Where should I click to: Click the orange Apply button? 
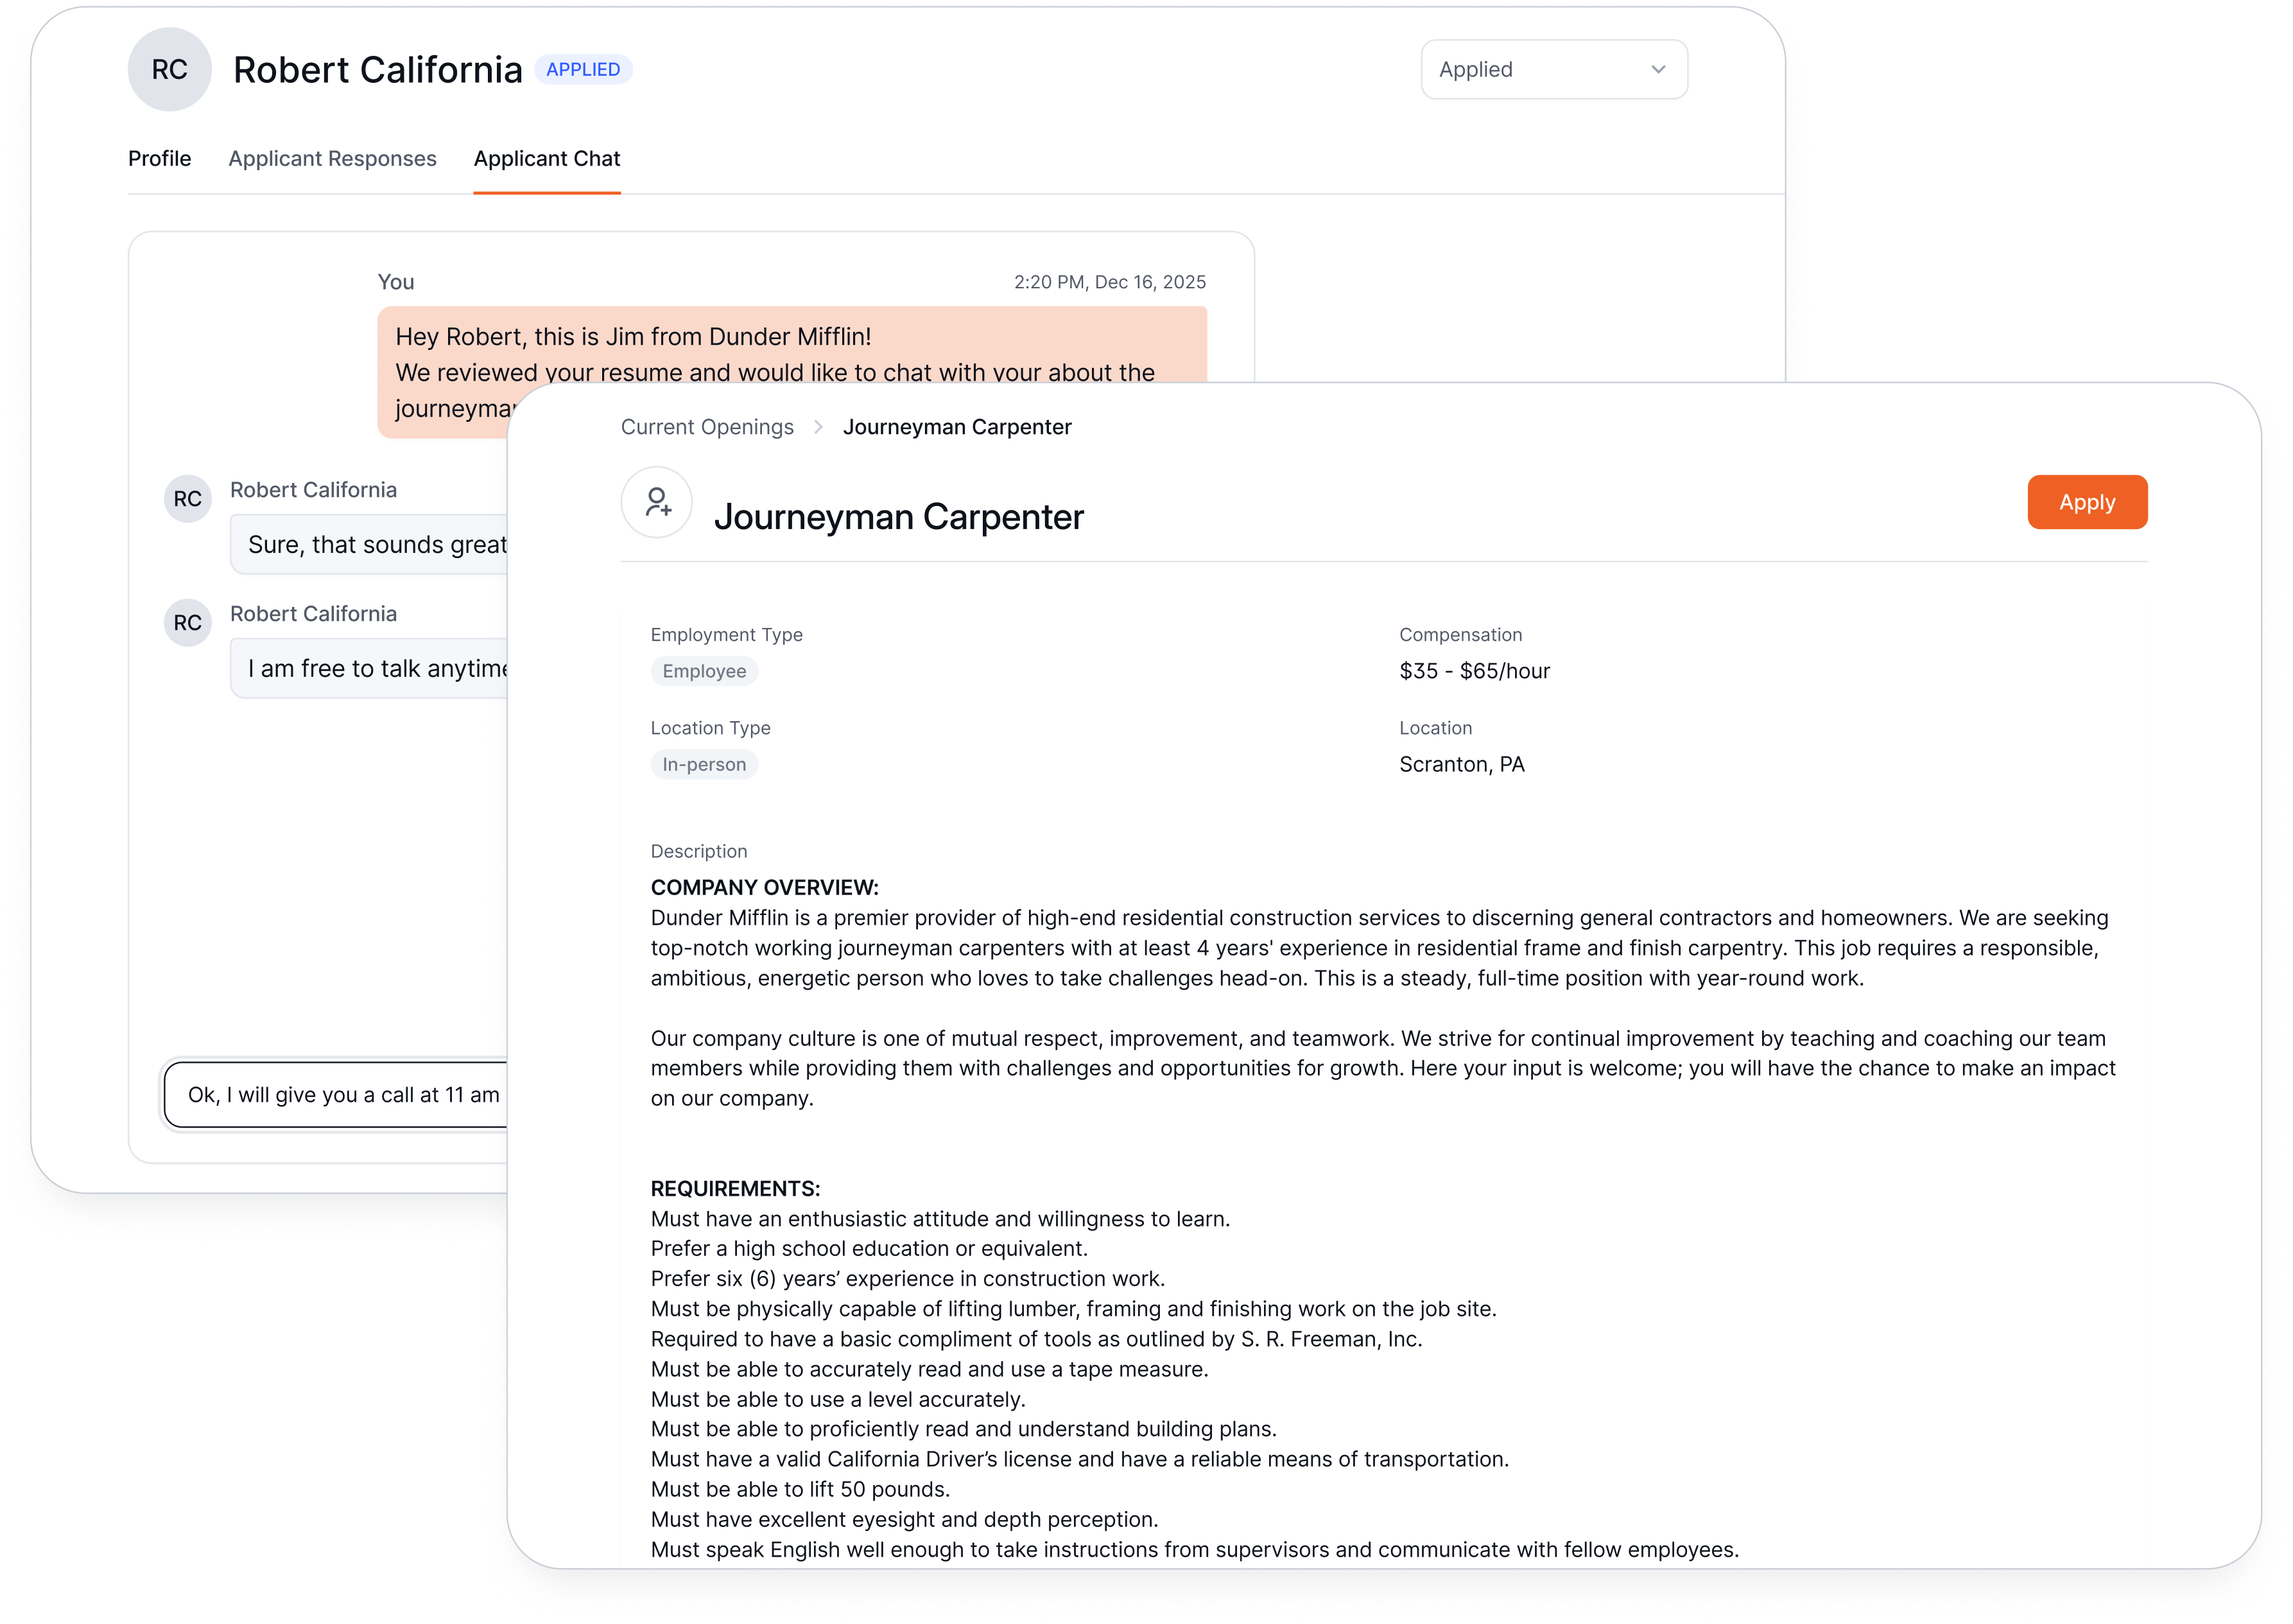click(2086, 502)
